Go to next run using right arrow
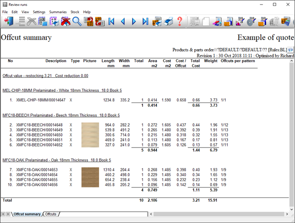Viewport: 295px width, 223px height. pyautogui.click(x=134, y=21)
